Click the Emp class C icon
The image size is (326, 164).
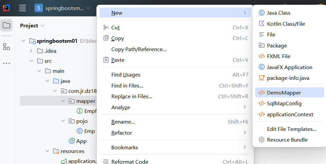pos(80,131)
